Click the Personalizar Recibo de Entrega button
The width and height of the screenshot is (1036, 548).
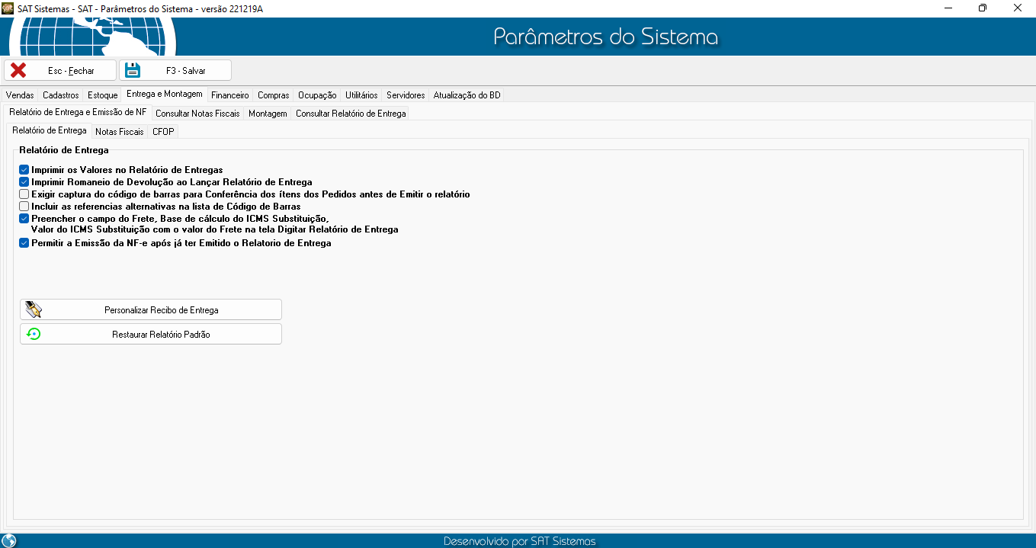tap(151, 309)
